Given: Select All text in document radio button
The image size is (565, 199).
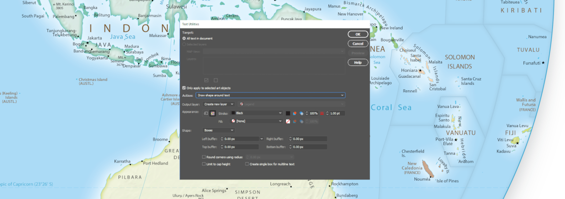Looking at the screenshot, I should [x=184, y=38].
